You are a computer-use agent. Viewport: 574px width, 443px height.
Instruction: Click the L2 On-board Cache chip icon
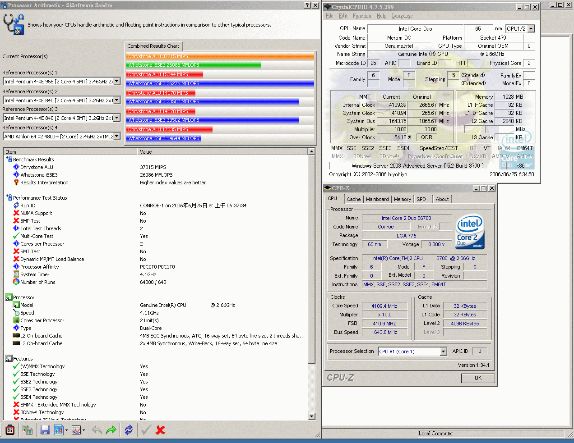tap(16, 336)
